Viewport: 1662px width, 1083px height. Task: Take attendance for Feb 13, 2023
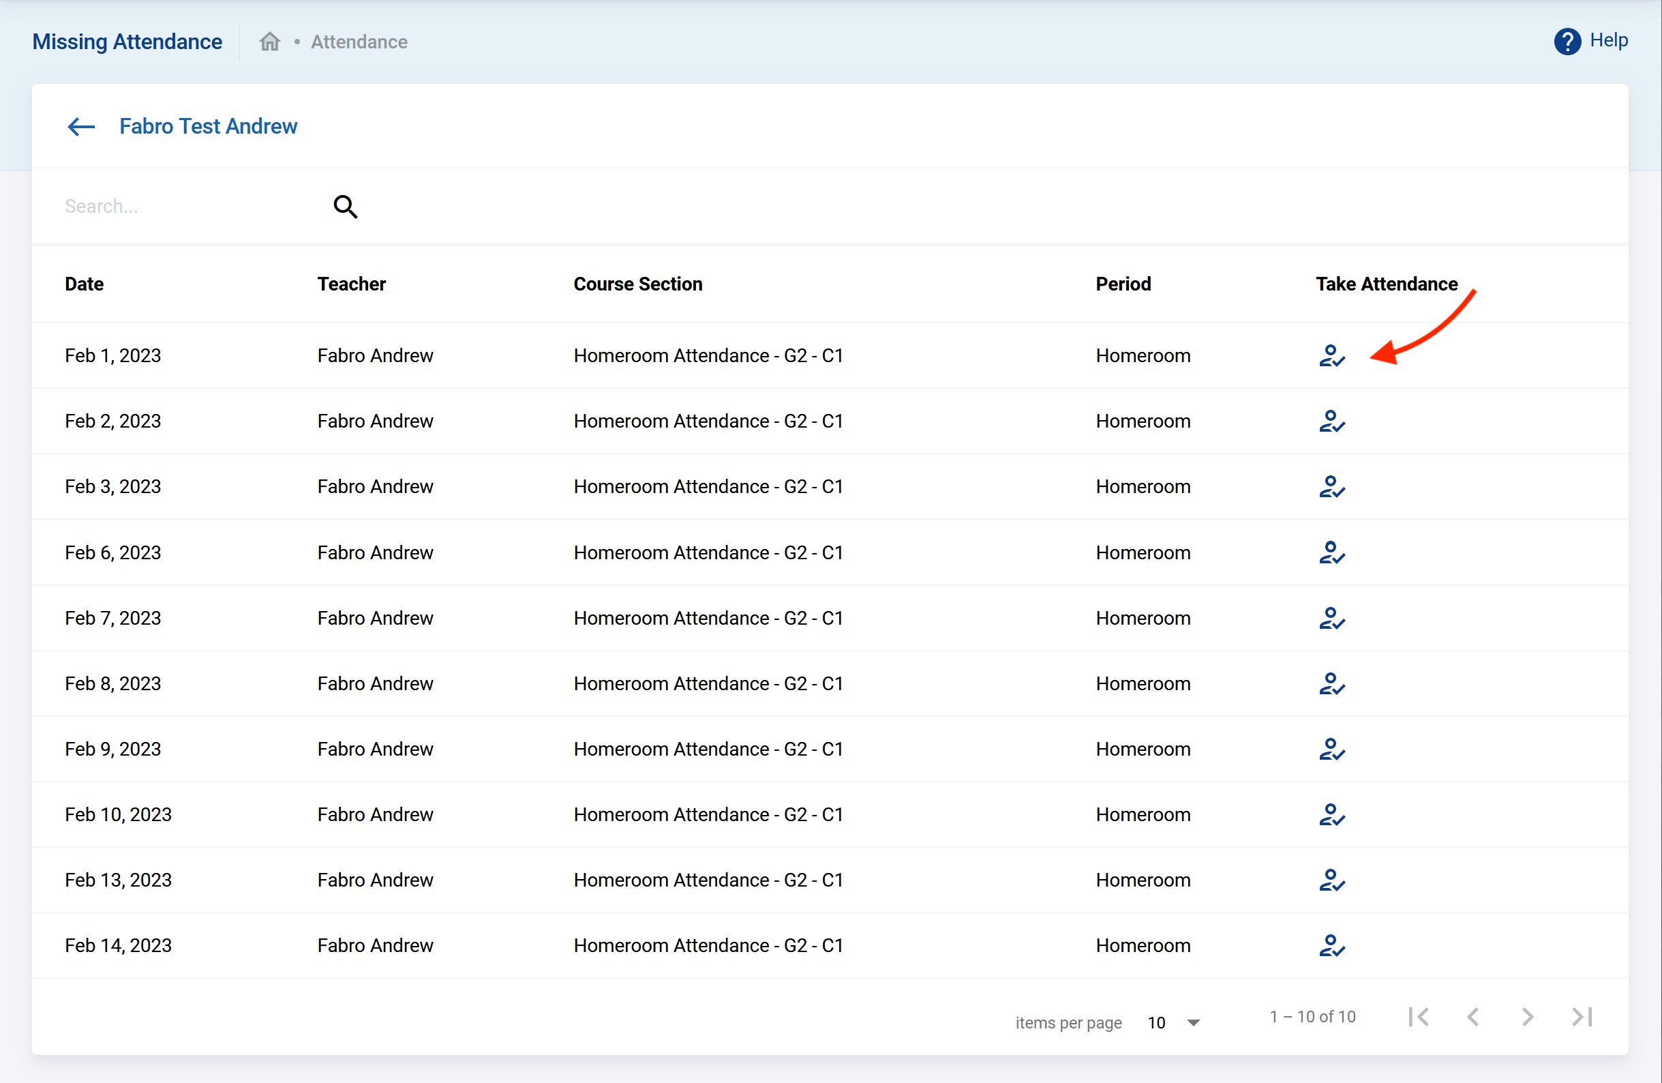pyautogui.click(x=1331, y=880)
